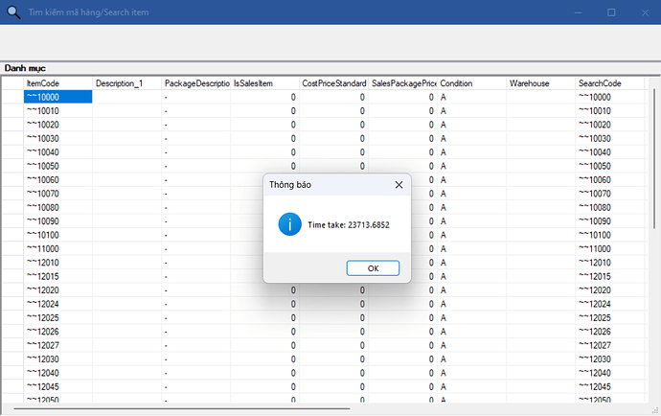The image size is (661, 416).
Task: Click SearchCode cell ~~10070
Action: pyautogui.click(x=609, y=194)
